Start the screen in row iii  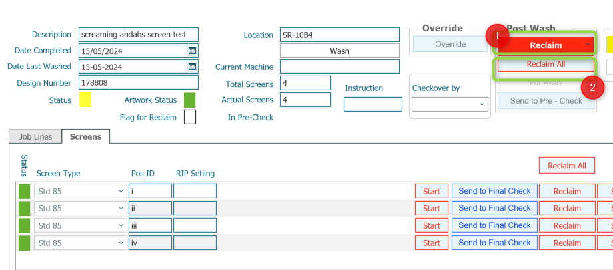[x=432, y=225]
